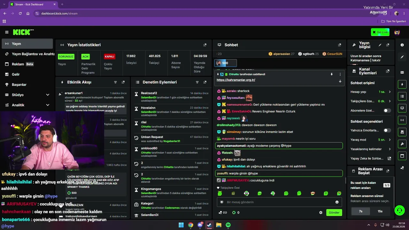The width and height of the screenshot is (409, 230).
Task: Open Tüm Yer İşaretleri bookmarks folder
Action: [393, 21]
